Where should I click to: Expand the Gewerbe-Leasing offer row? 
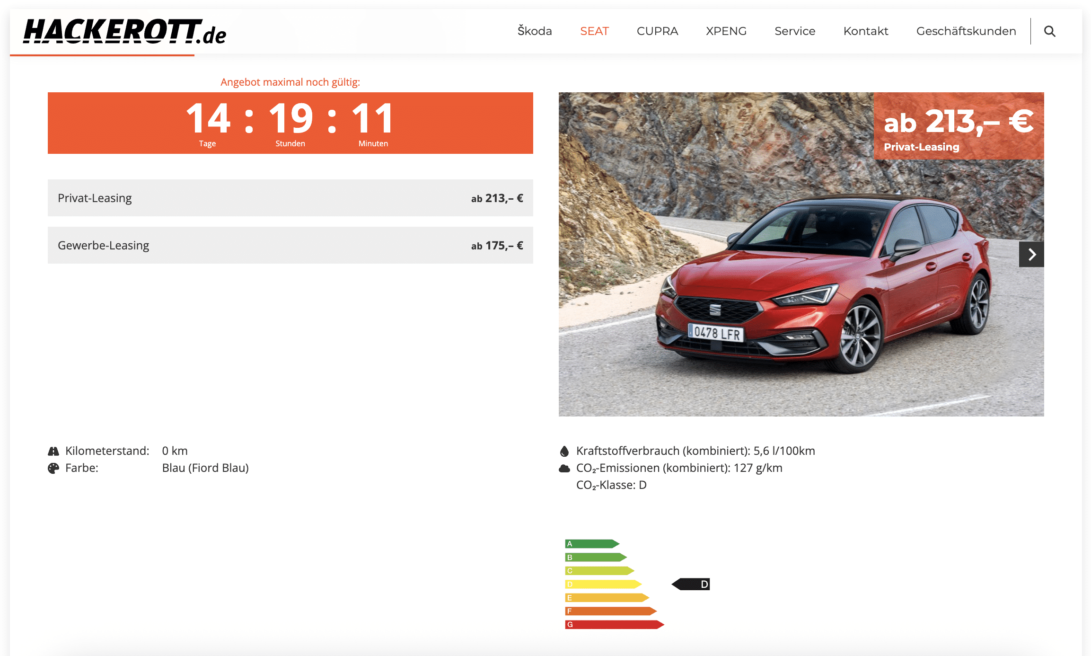click(x=290, y=245)
